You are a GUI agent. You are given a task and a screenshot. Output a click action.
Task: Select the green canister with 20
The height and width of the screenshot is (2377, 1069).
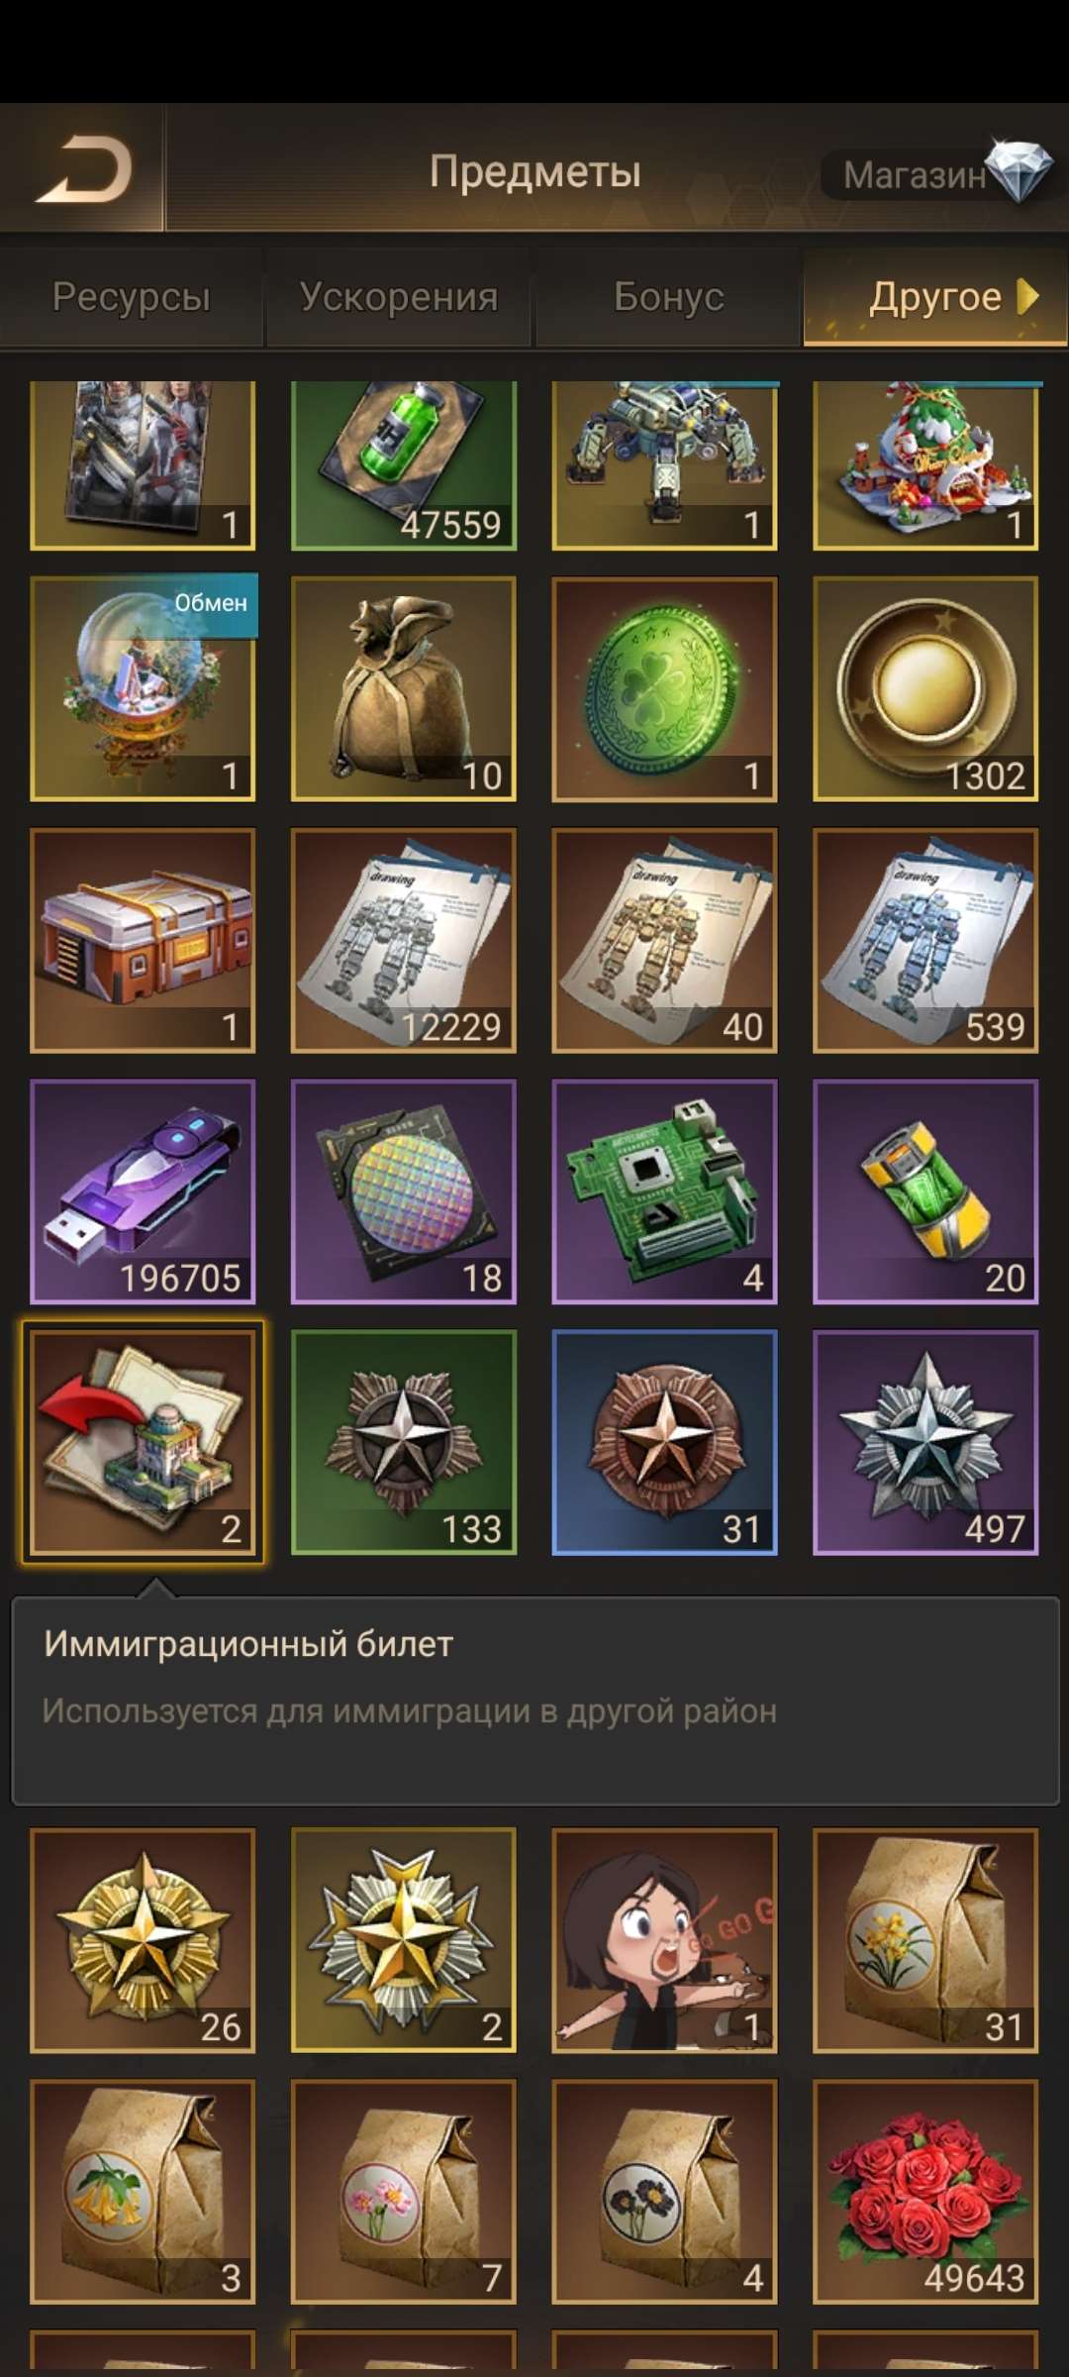pos(925,1191)
